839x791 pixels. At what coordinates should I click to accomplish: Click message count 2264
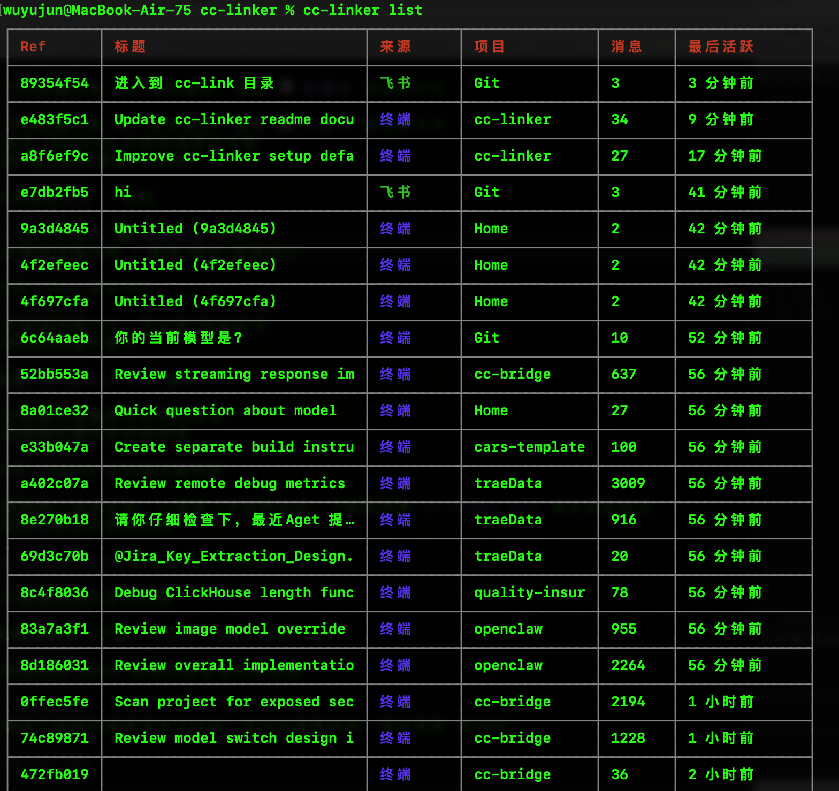point(628,666)
